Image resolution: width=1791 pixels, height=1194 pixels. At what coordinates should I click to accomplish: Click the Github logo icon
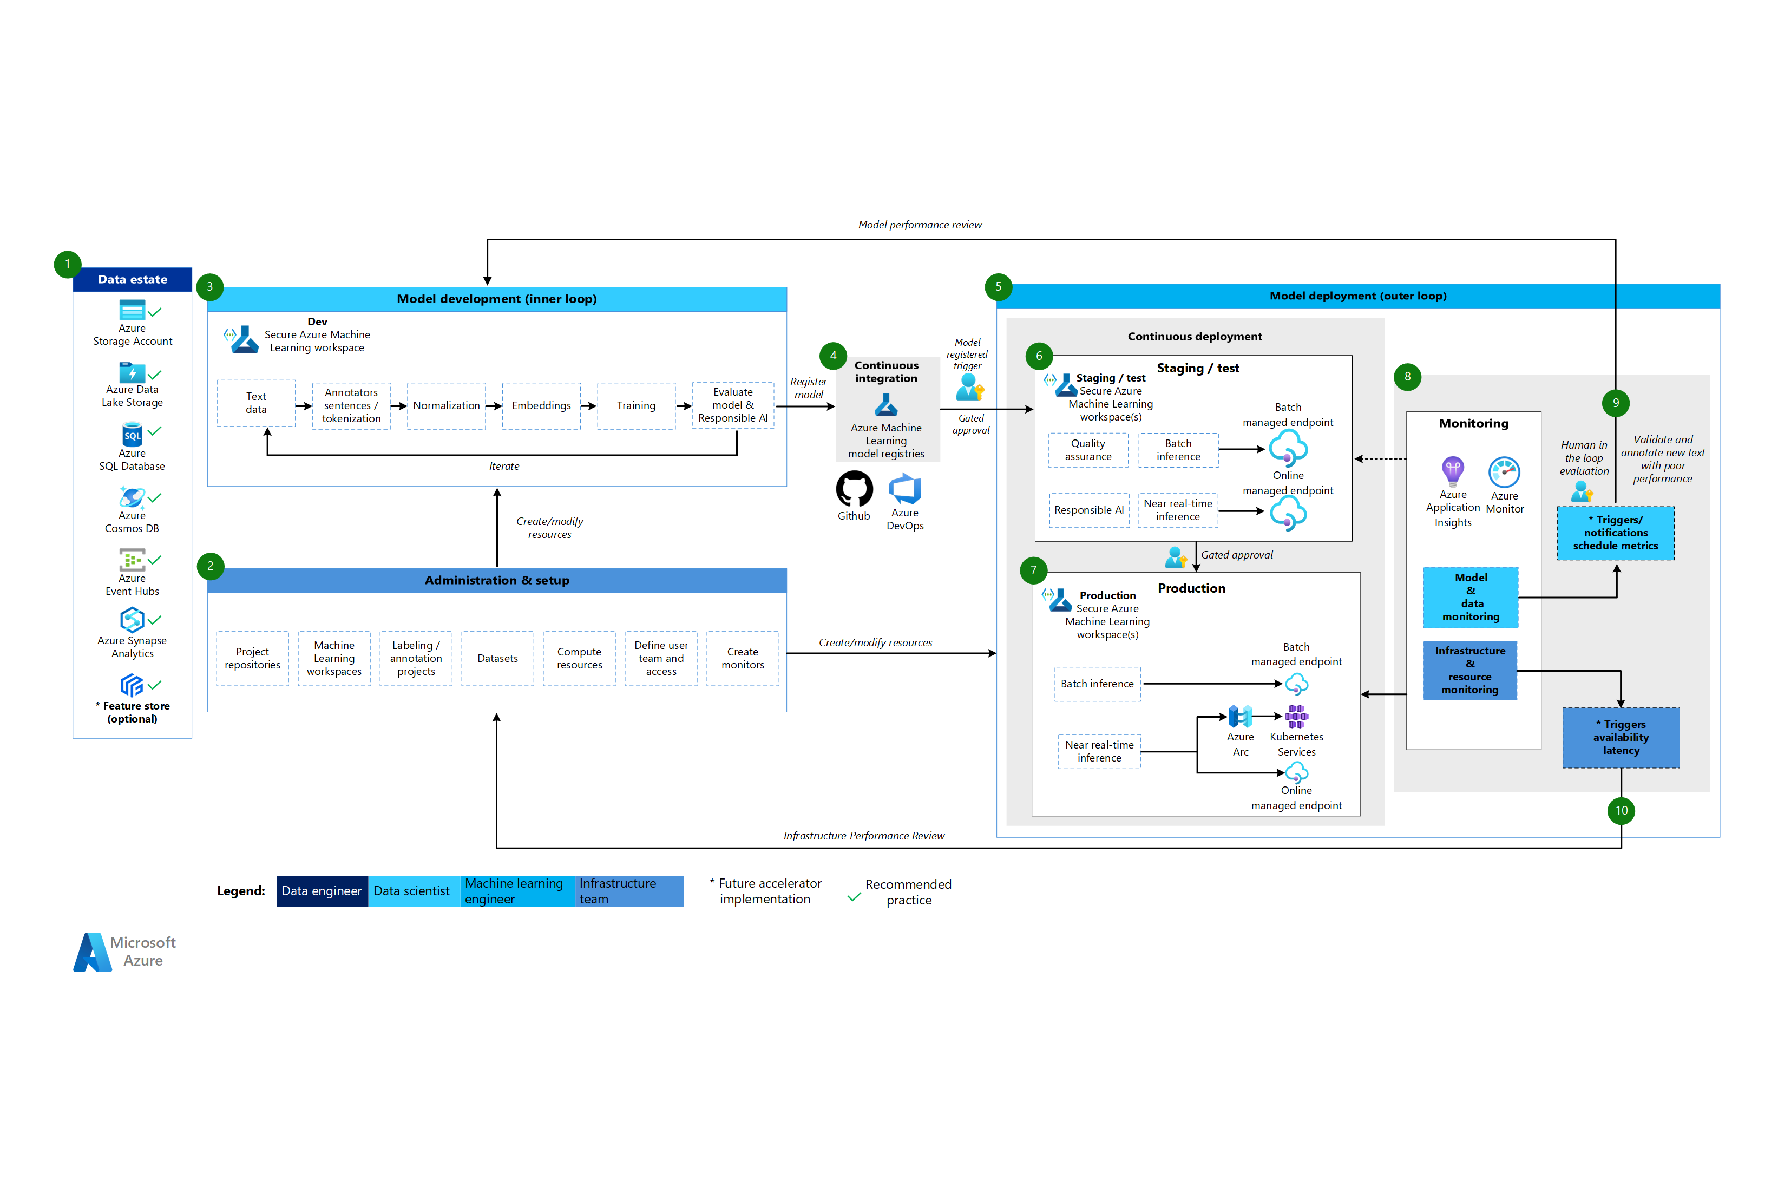pos(855,488)
